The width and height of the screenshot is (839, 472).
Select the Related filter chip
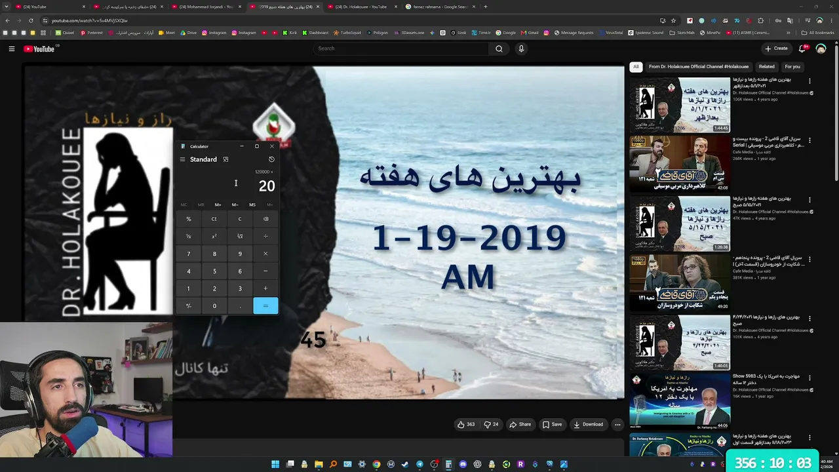(x=767, y=66)
